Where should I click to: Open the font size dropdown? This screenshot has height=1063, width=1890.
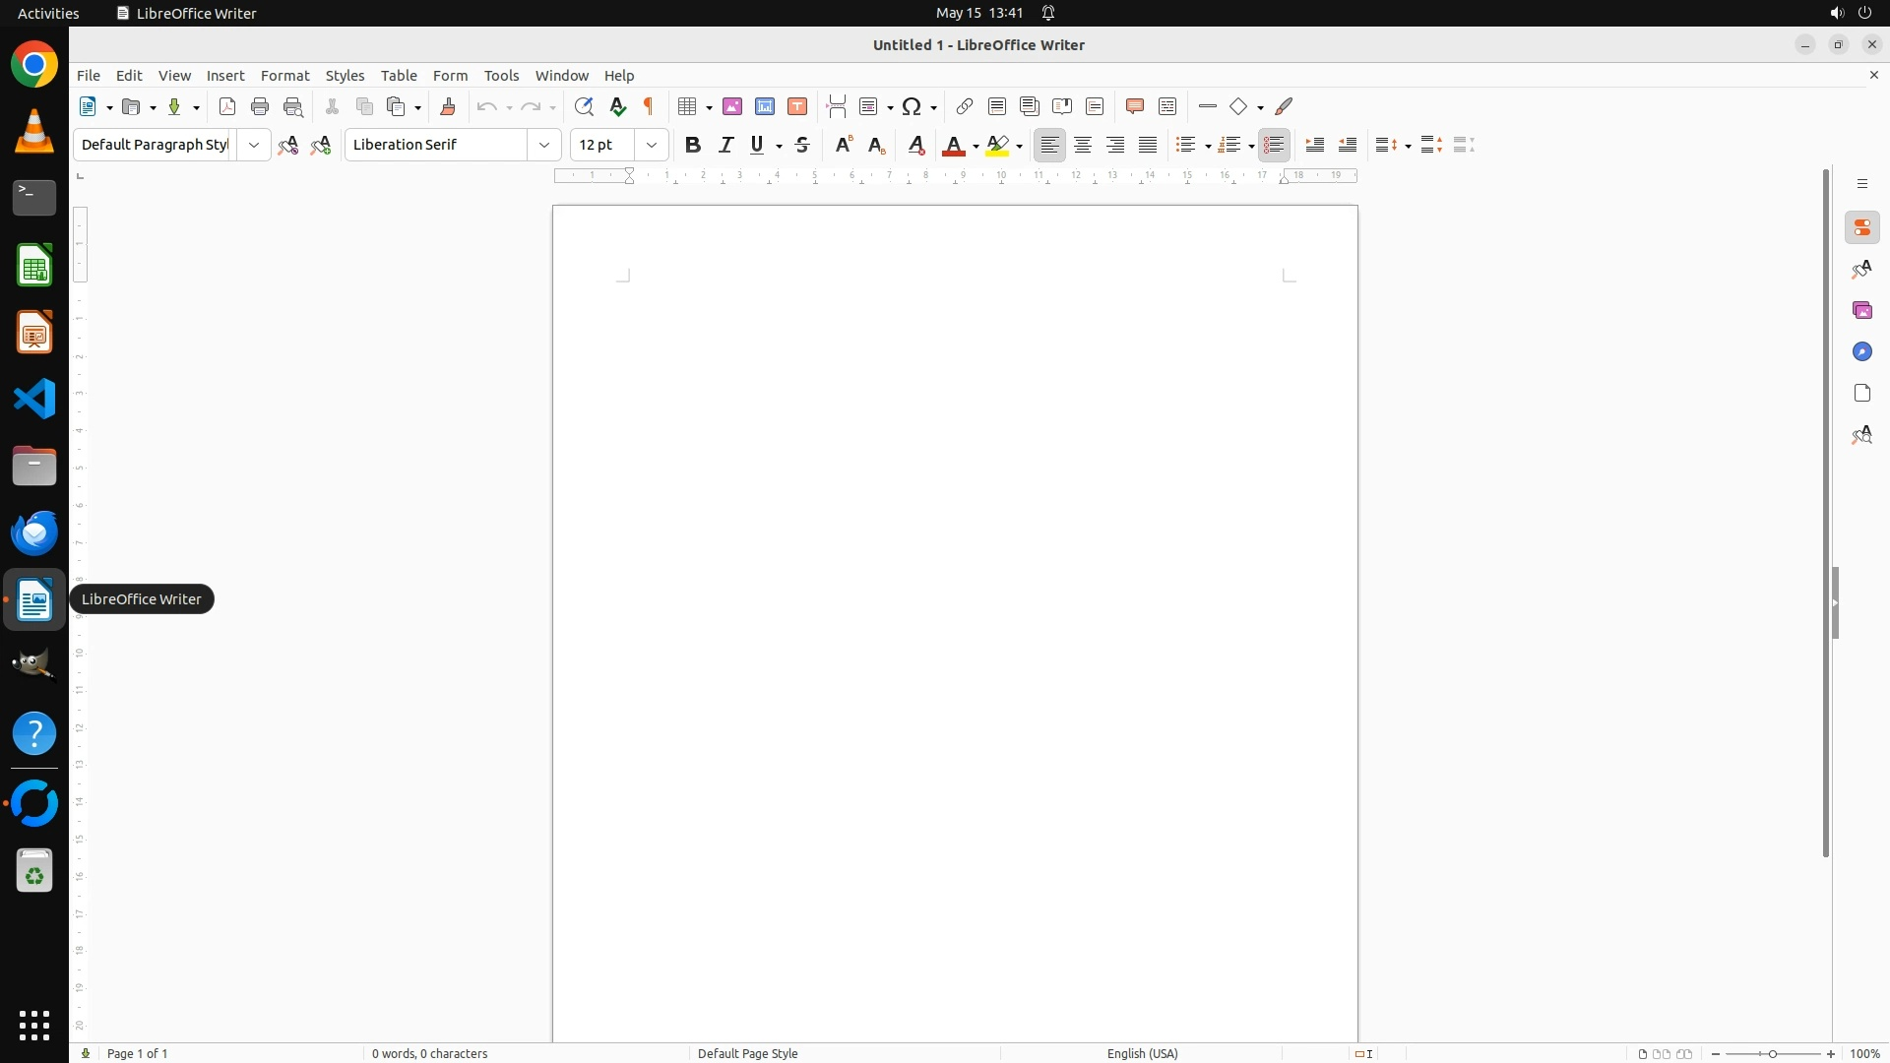(x=652, y=146)
